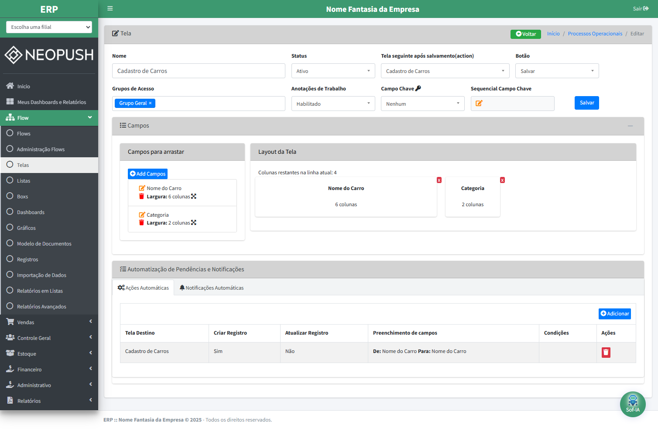Click the Add Campos button
The height and width of the screenshot is (429, 658).
pos(147,174)
